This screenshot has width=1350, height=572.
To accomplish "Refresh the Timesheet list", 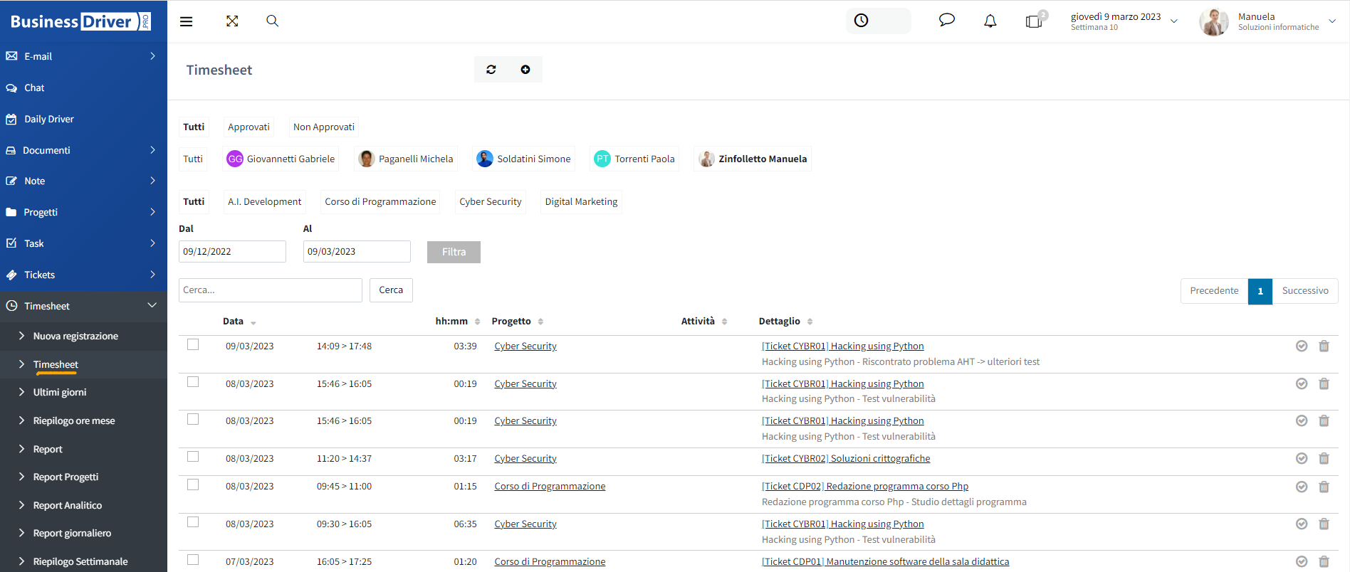I will 491,70.
